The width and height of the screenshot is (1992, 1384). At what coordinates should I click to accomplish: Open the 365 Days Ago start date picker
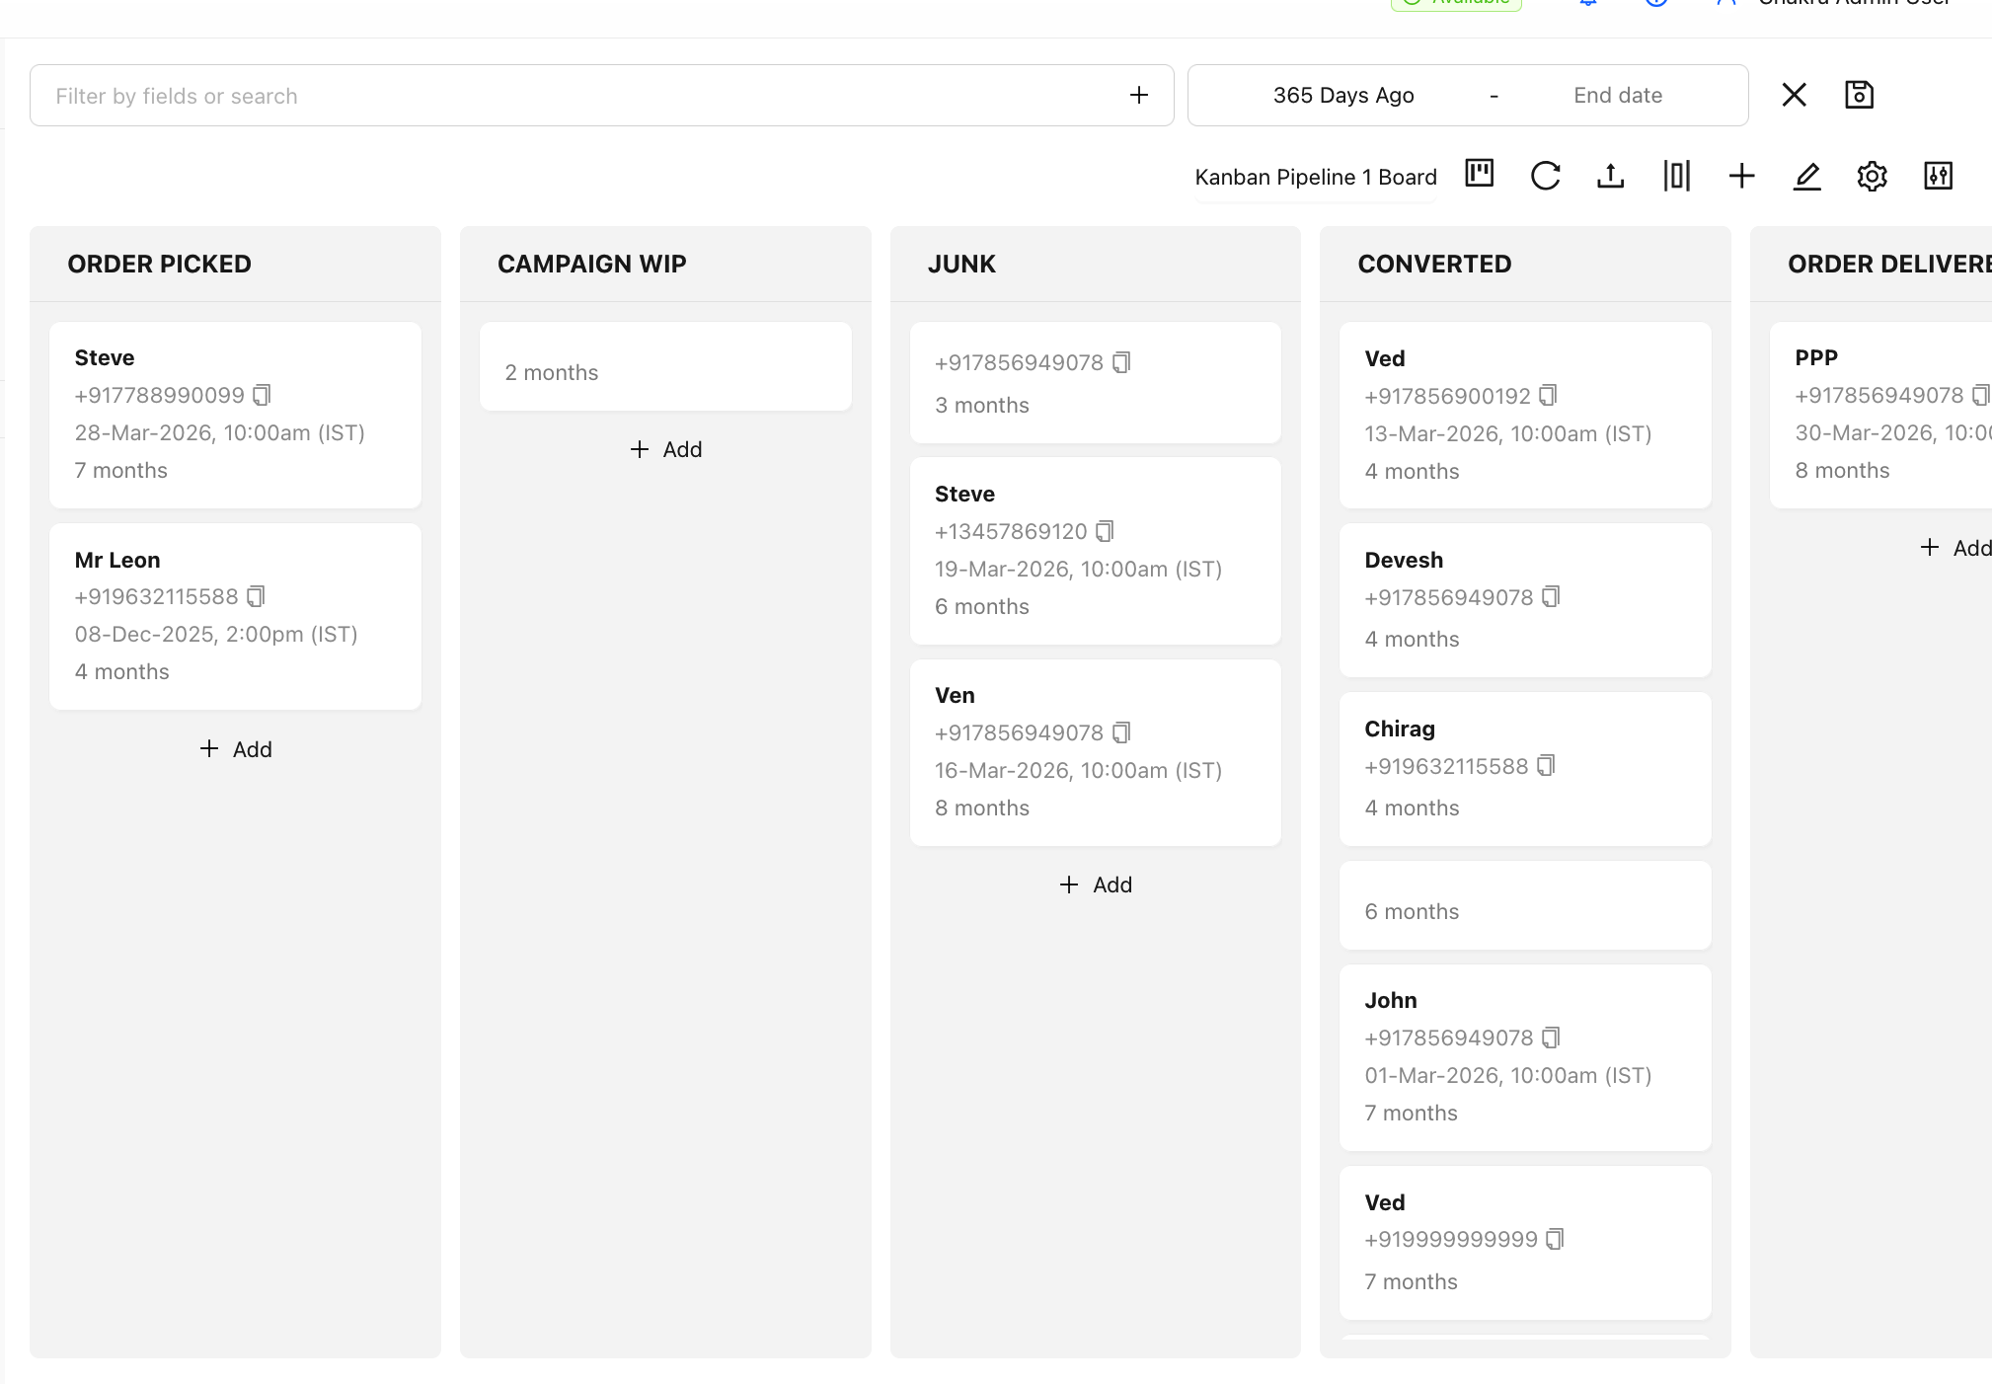[x=1342, y=95]
